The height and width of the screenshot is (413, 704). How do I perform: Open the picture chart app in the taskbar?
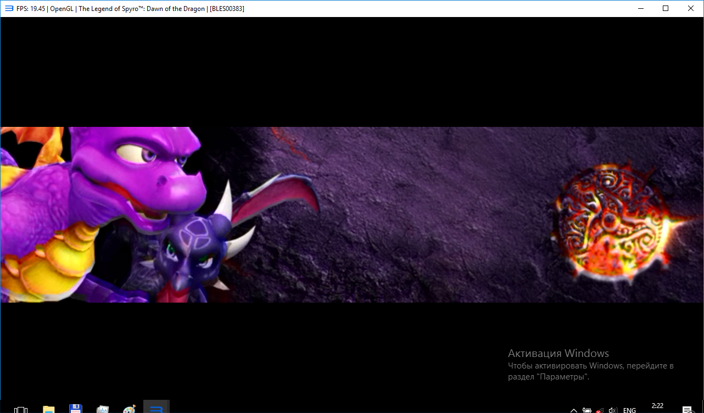point(103,409)
